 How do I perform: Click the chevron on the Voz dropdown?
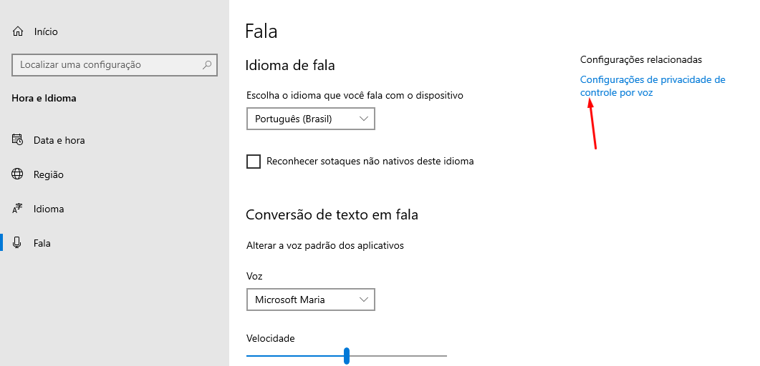pyautogui.click(x=364, y=300)
